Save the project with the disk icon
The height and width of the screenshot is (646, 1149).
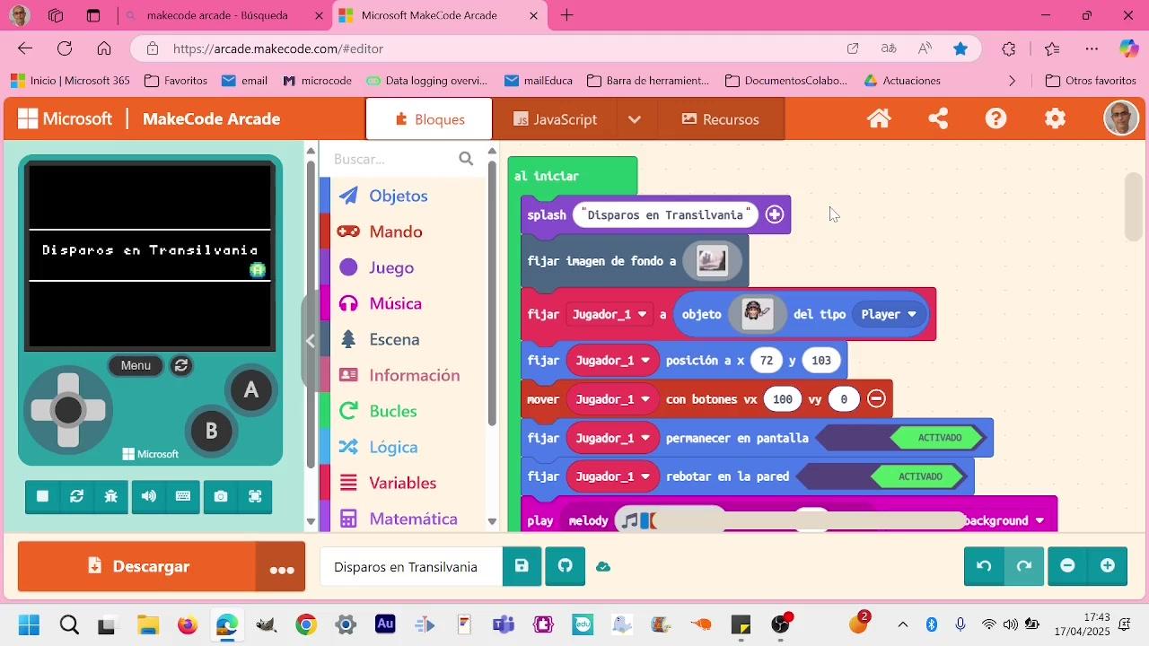click(522, 566)
